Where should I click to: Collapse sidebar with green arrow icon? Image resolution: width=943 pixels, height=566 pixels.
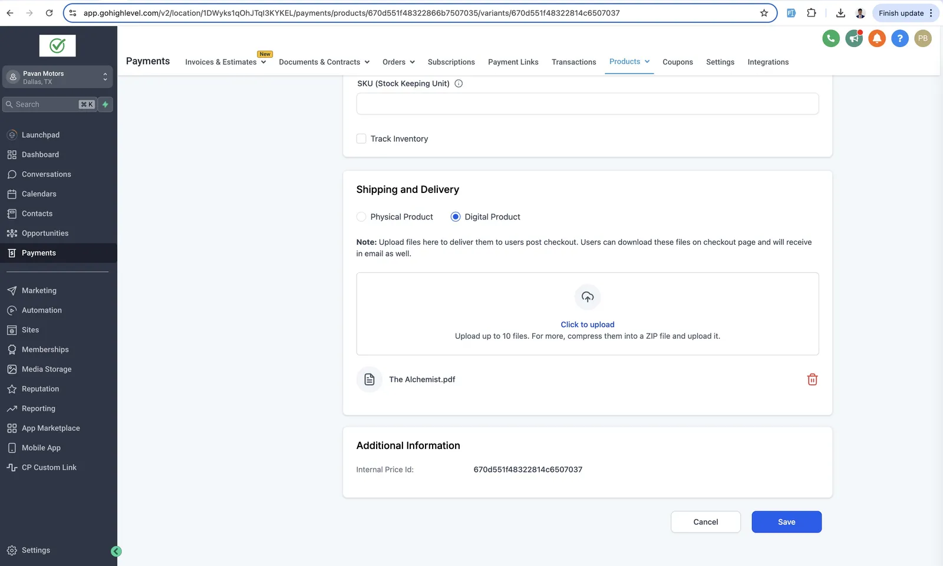(x=116, y=551)
